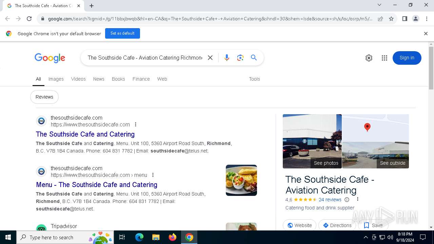Show hidden system tray icons

coord(366,237)
